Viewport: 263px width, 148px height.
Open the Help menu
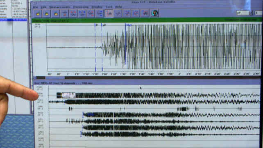click(x=118, y=7)
